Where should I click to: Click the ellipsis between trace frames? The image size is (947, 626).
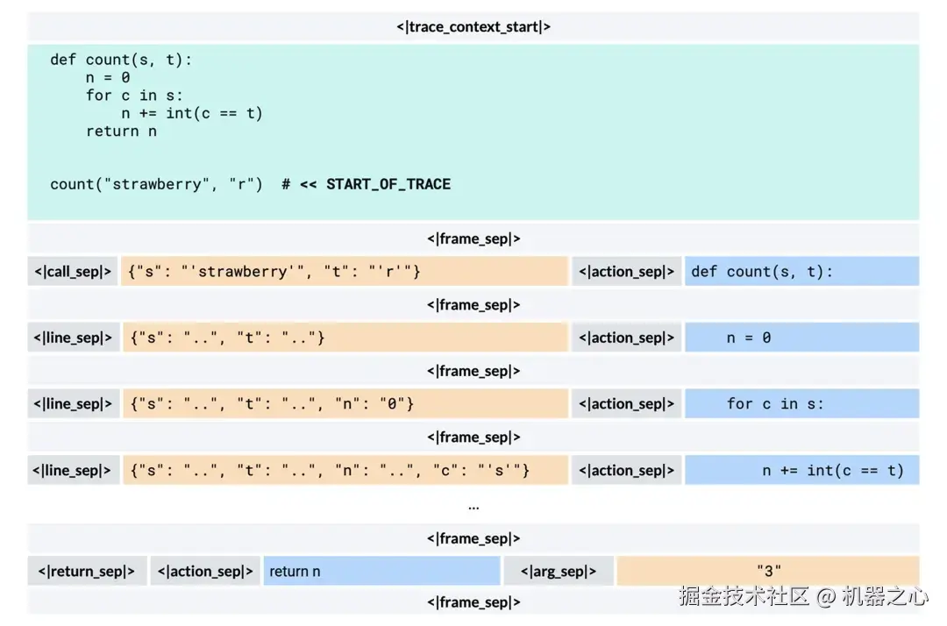(473, 508)
